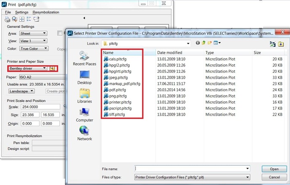Click the File name input field

tap(192, 169)
